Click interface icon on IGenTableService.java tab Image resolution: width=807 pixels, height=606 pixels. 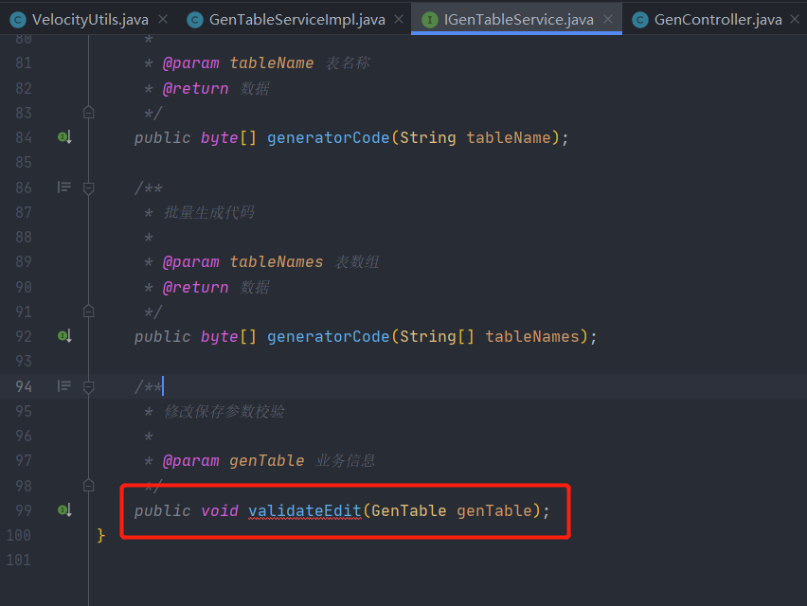point(429,19)
